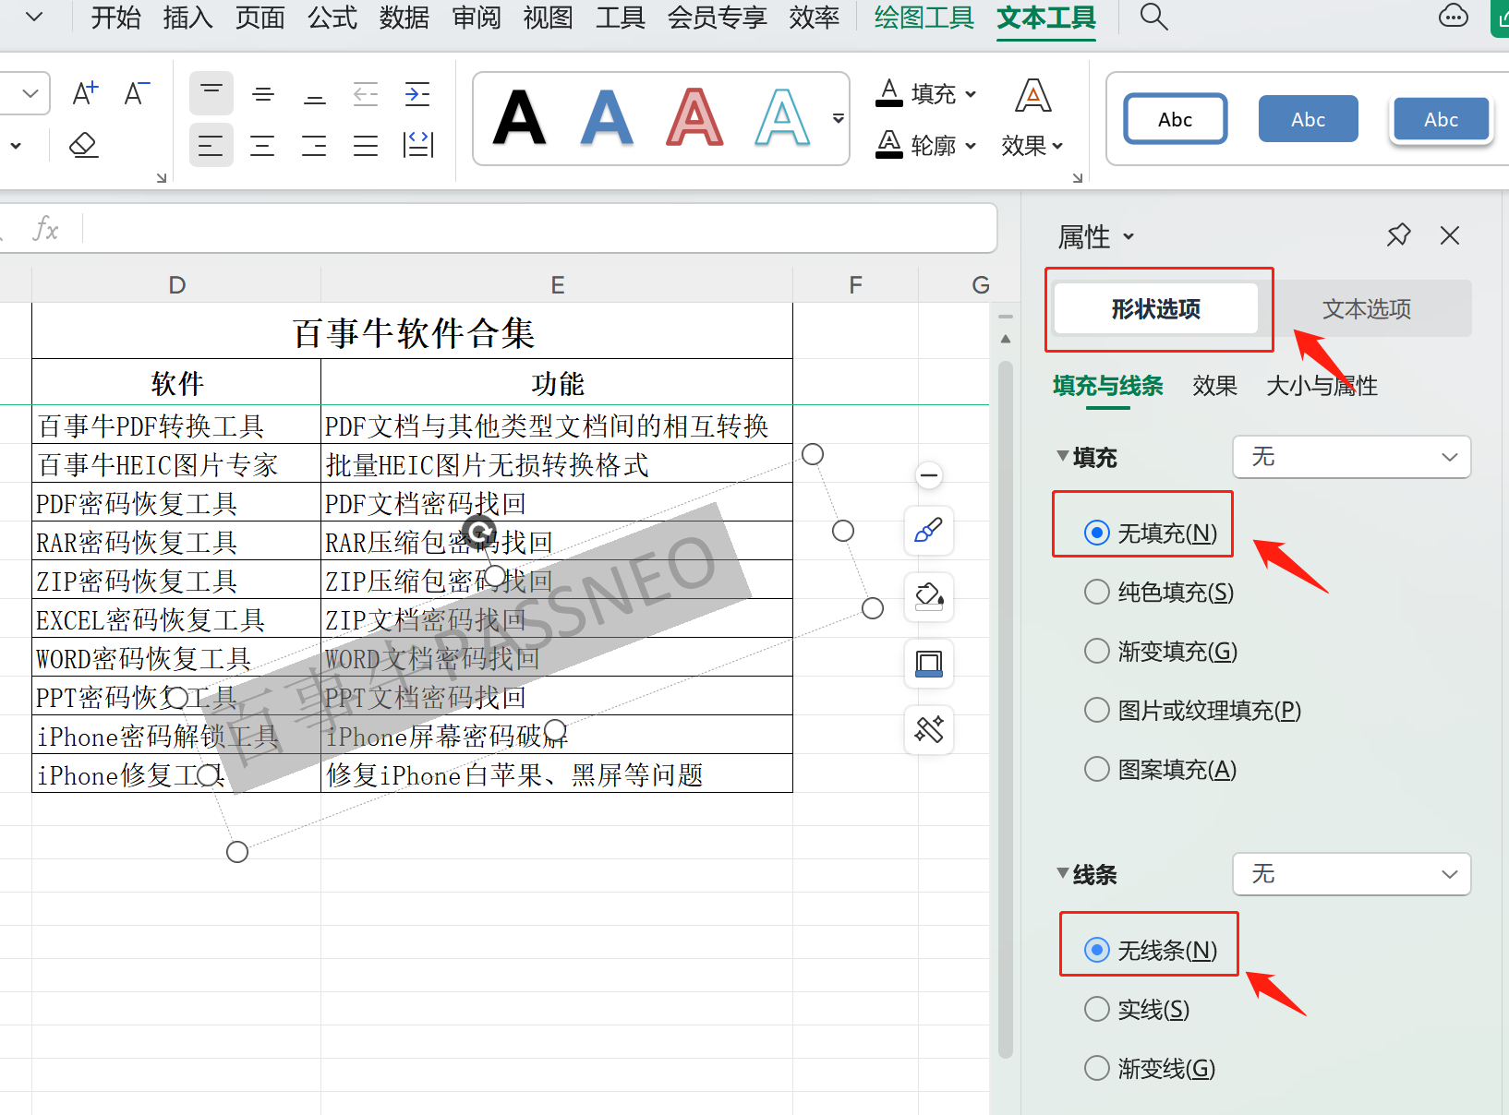The width and height of the screenshot is (1509, 1115).
Task: Apply the flat blue Abc shape style
Action: tap(1309, 118)
